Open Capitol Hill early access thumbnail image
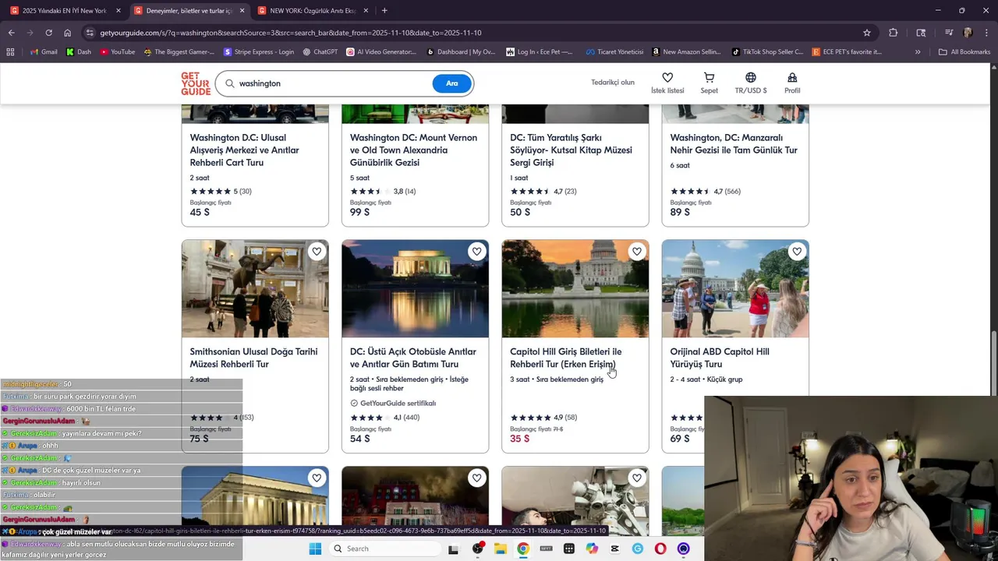998x561 pixels. [575, 288]
